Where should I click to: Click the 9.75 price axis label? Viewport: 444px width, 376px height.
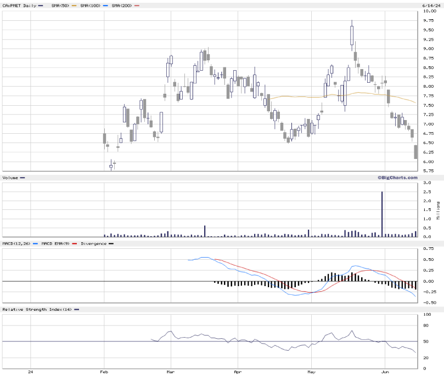click(429, 20)
